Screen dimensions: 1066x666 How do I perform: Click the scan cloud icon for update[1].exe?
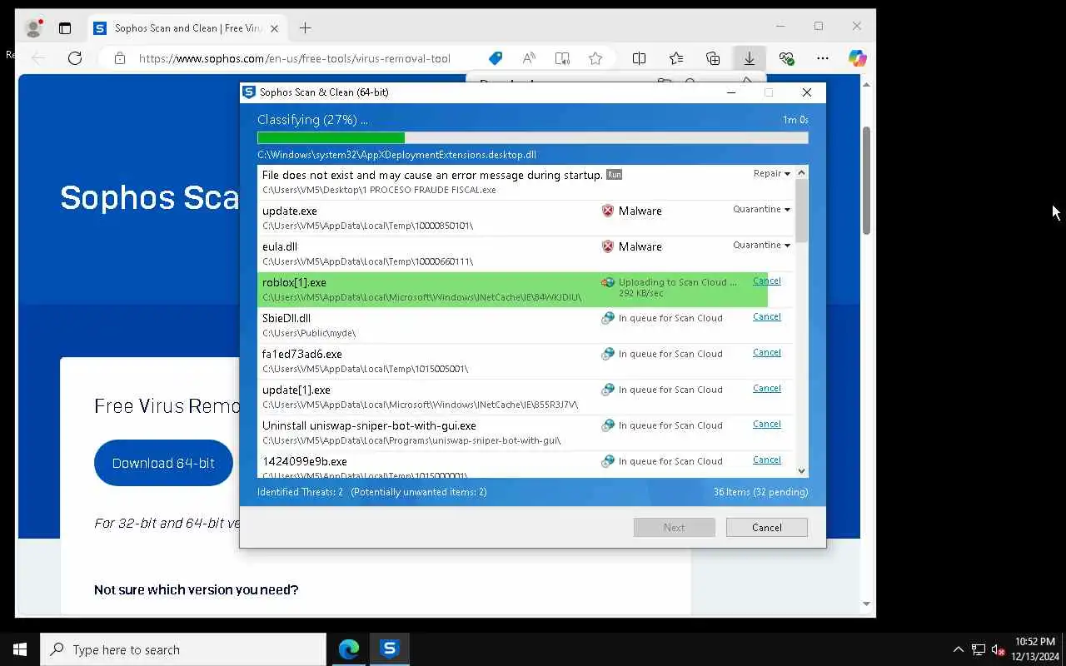tap(608, 390)
